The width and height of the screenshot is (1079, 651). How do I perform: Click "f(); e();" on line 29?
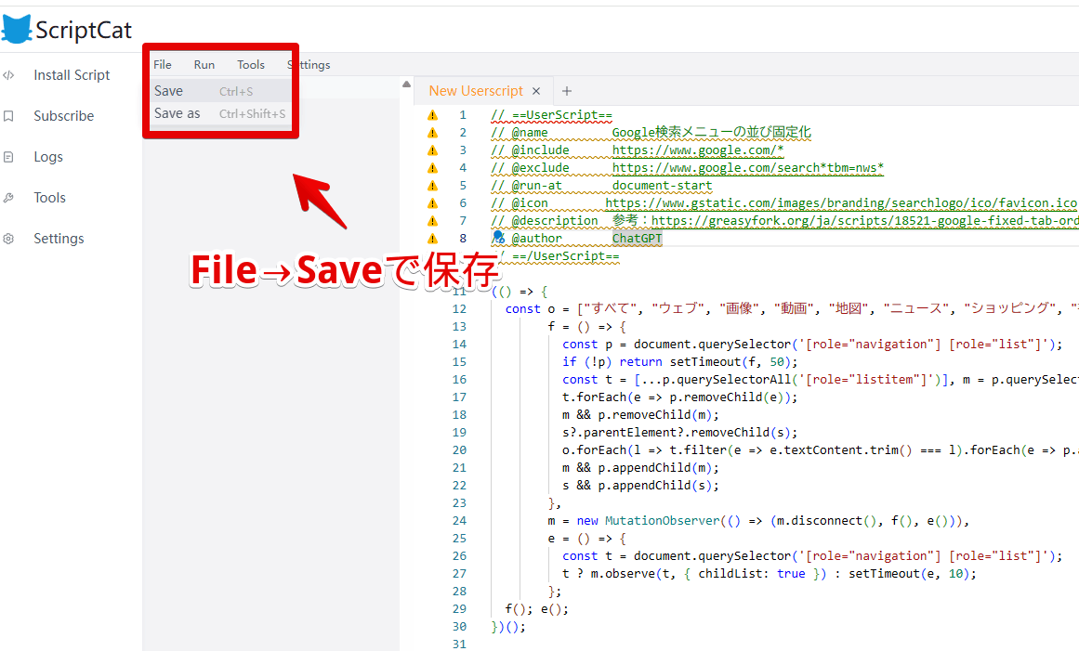pos(537,609)
